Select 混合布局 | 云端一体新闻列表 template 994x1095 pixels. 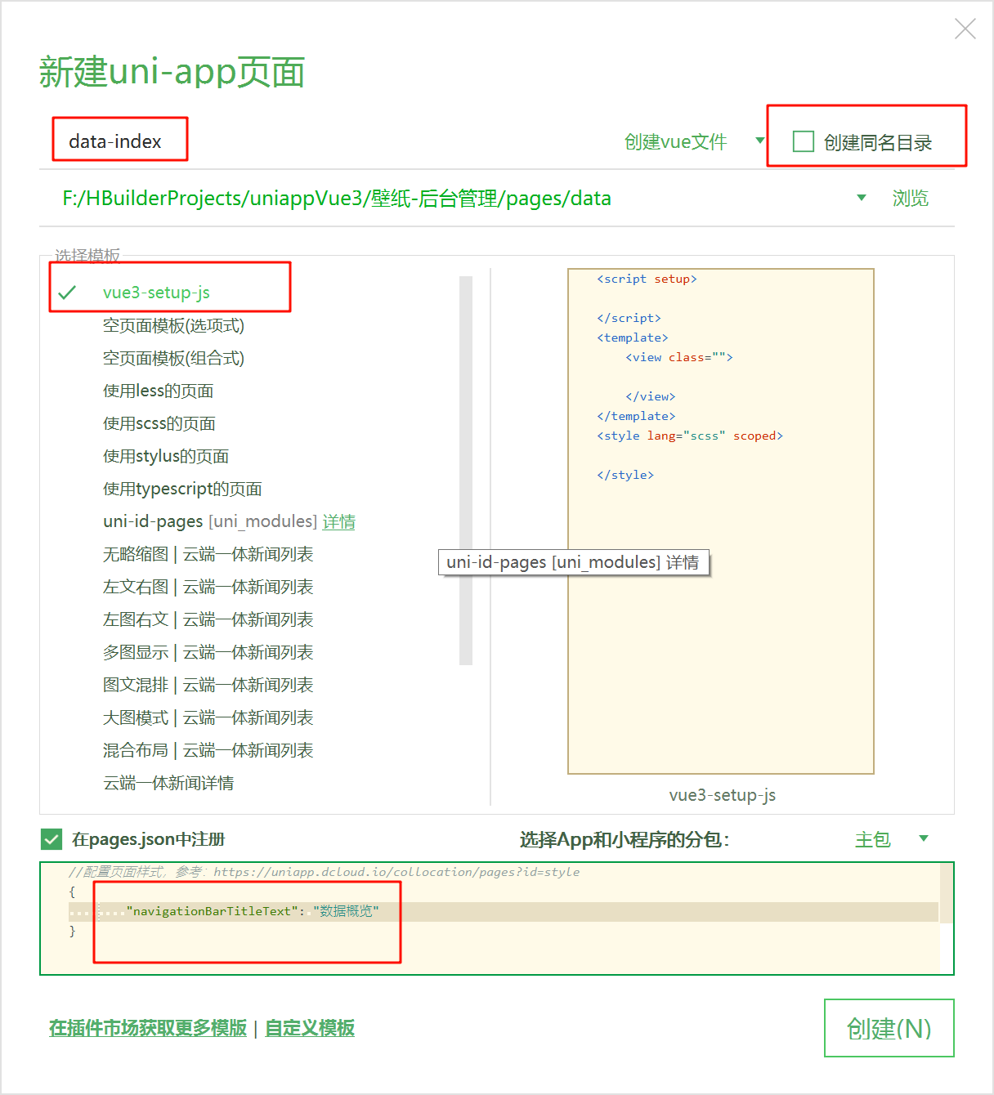coord(208,750)
